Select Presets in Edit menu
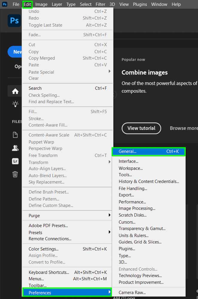Image resolution: width=198 pixels, height=299 pixels. pyautogui.click(x=67, y=233)
